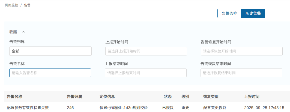Screen dimensions: 290x112
Task: Select the 配置参数有效性检查失败 alarm row
Action: coord(28,108)
